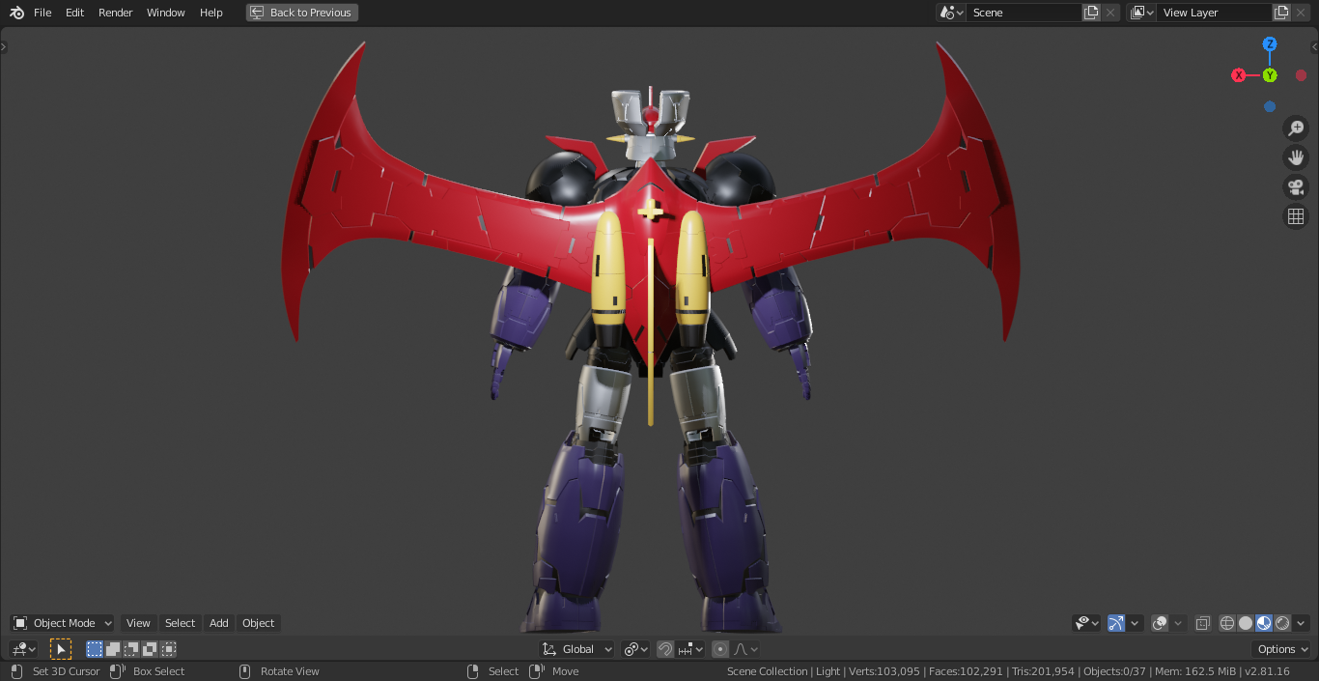
Task: Toggle show overlays button
Action: [x=1161, y=623]
